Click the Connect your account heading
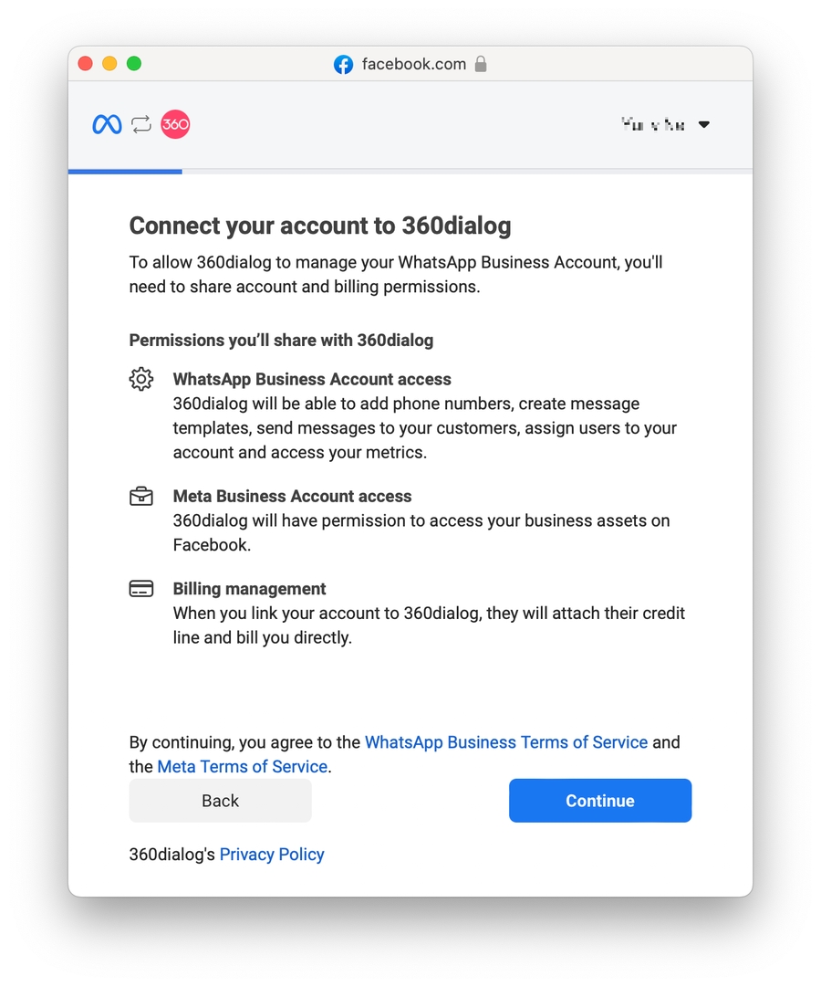This screenshot has width=821, height=987. click(320, 226)
